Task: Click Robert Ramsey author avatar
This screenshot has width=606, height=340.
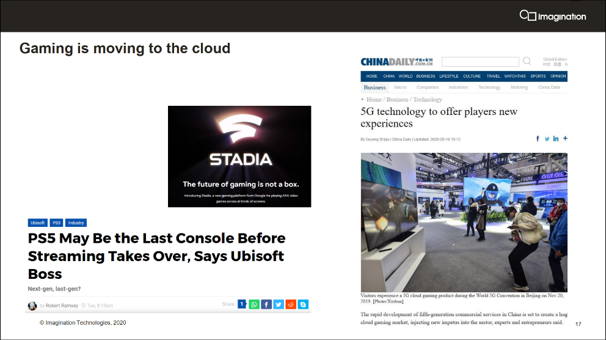Action: tap(32, 306)
